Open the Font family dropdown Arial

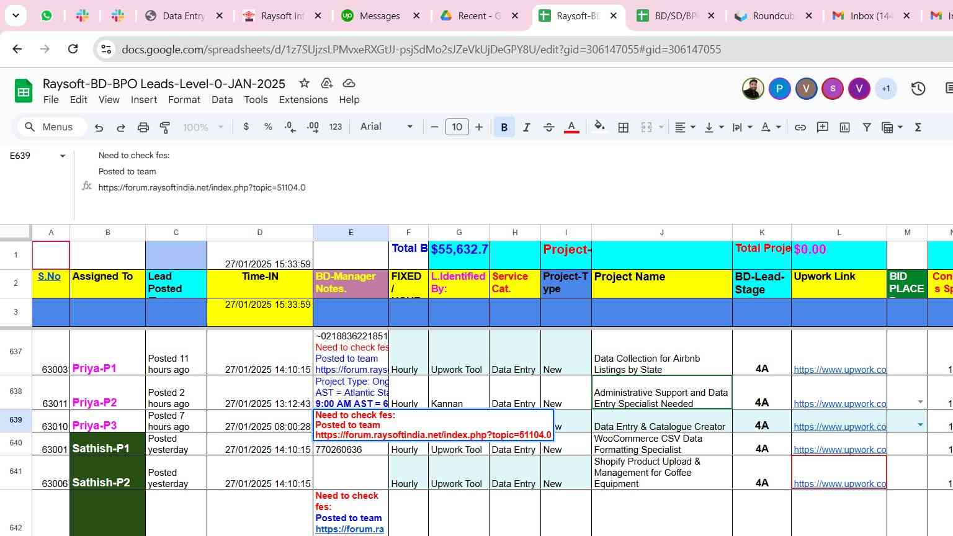pos(386,127)
